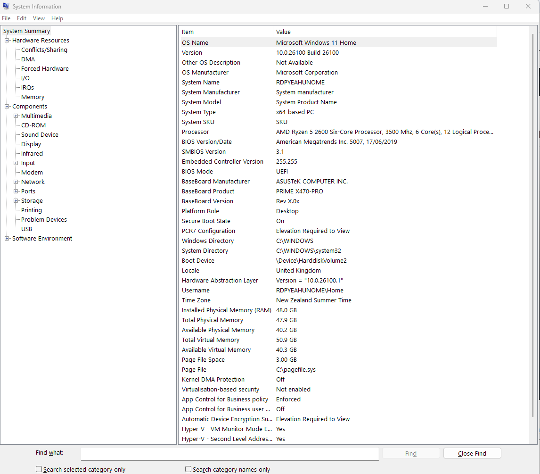Open the File menu
The height and width of the screenshot is (474, 540).
pyautogui.click(x=6, y=18)
